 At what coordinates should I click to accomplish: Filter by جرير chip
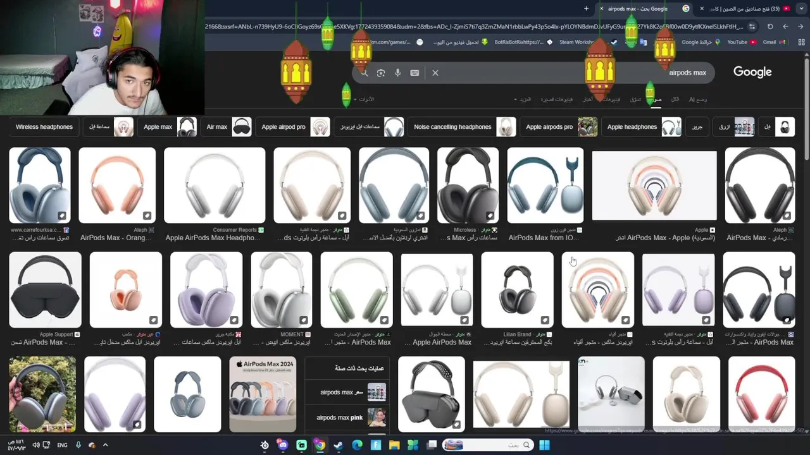pos(697,127)
